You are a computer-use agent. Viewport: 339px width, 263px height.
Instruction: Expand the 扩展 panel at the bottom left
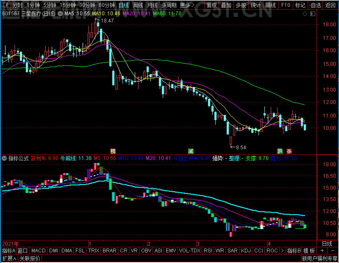click(x=9, y=258)
